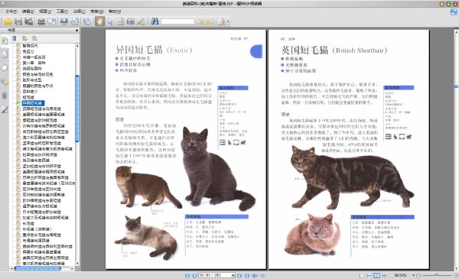Save the document via floppy disk icon
Screen dimensions: 459x279
(18, 21)
